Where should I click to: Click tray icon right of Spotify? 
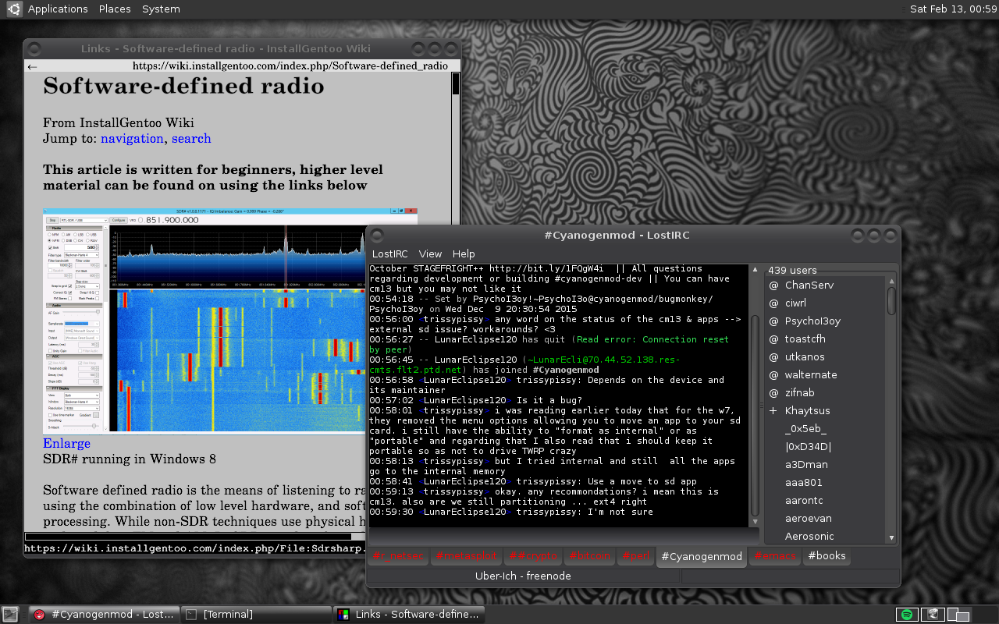coord(932,615)
